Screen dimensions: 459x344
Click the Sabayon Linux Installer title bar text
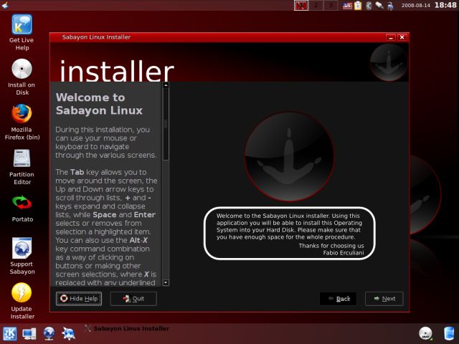[x=96, y=37]
